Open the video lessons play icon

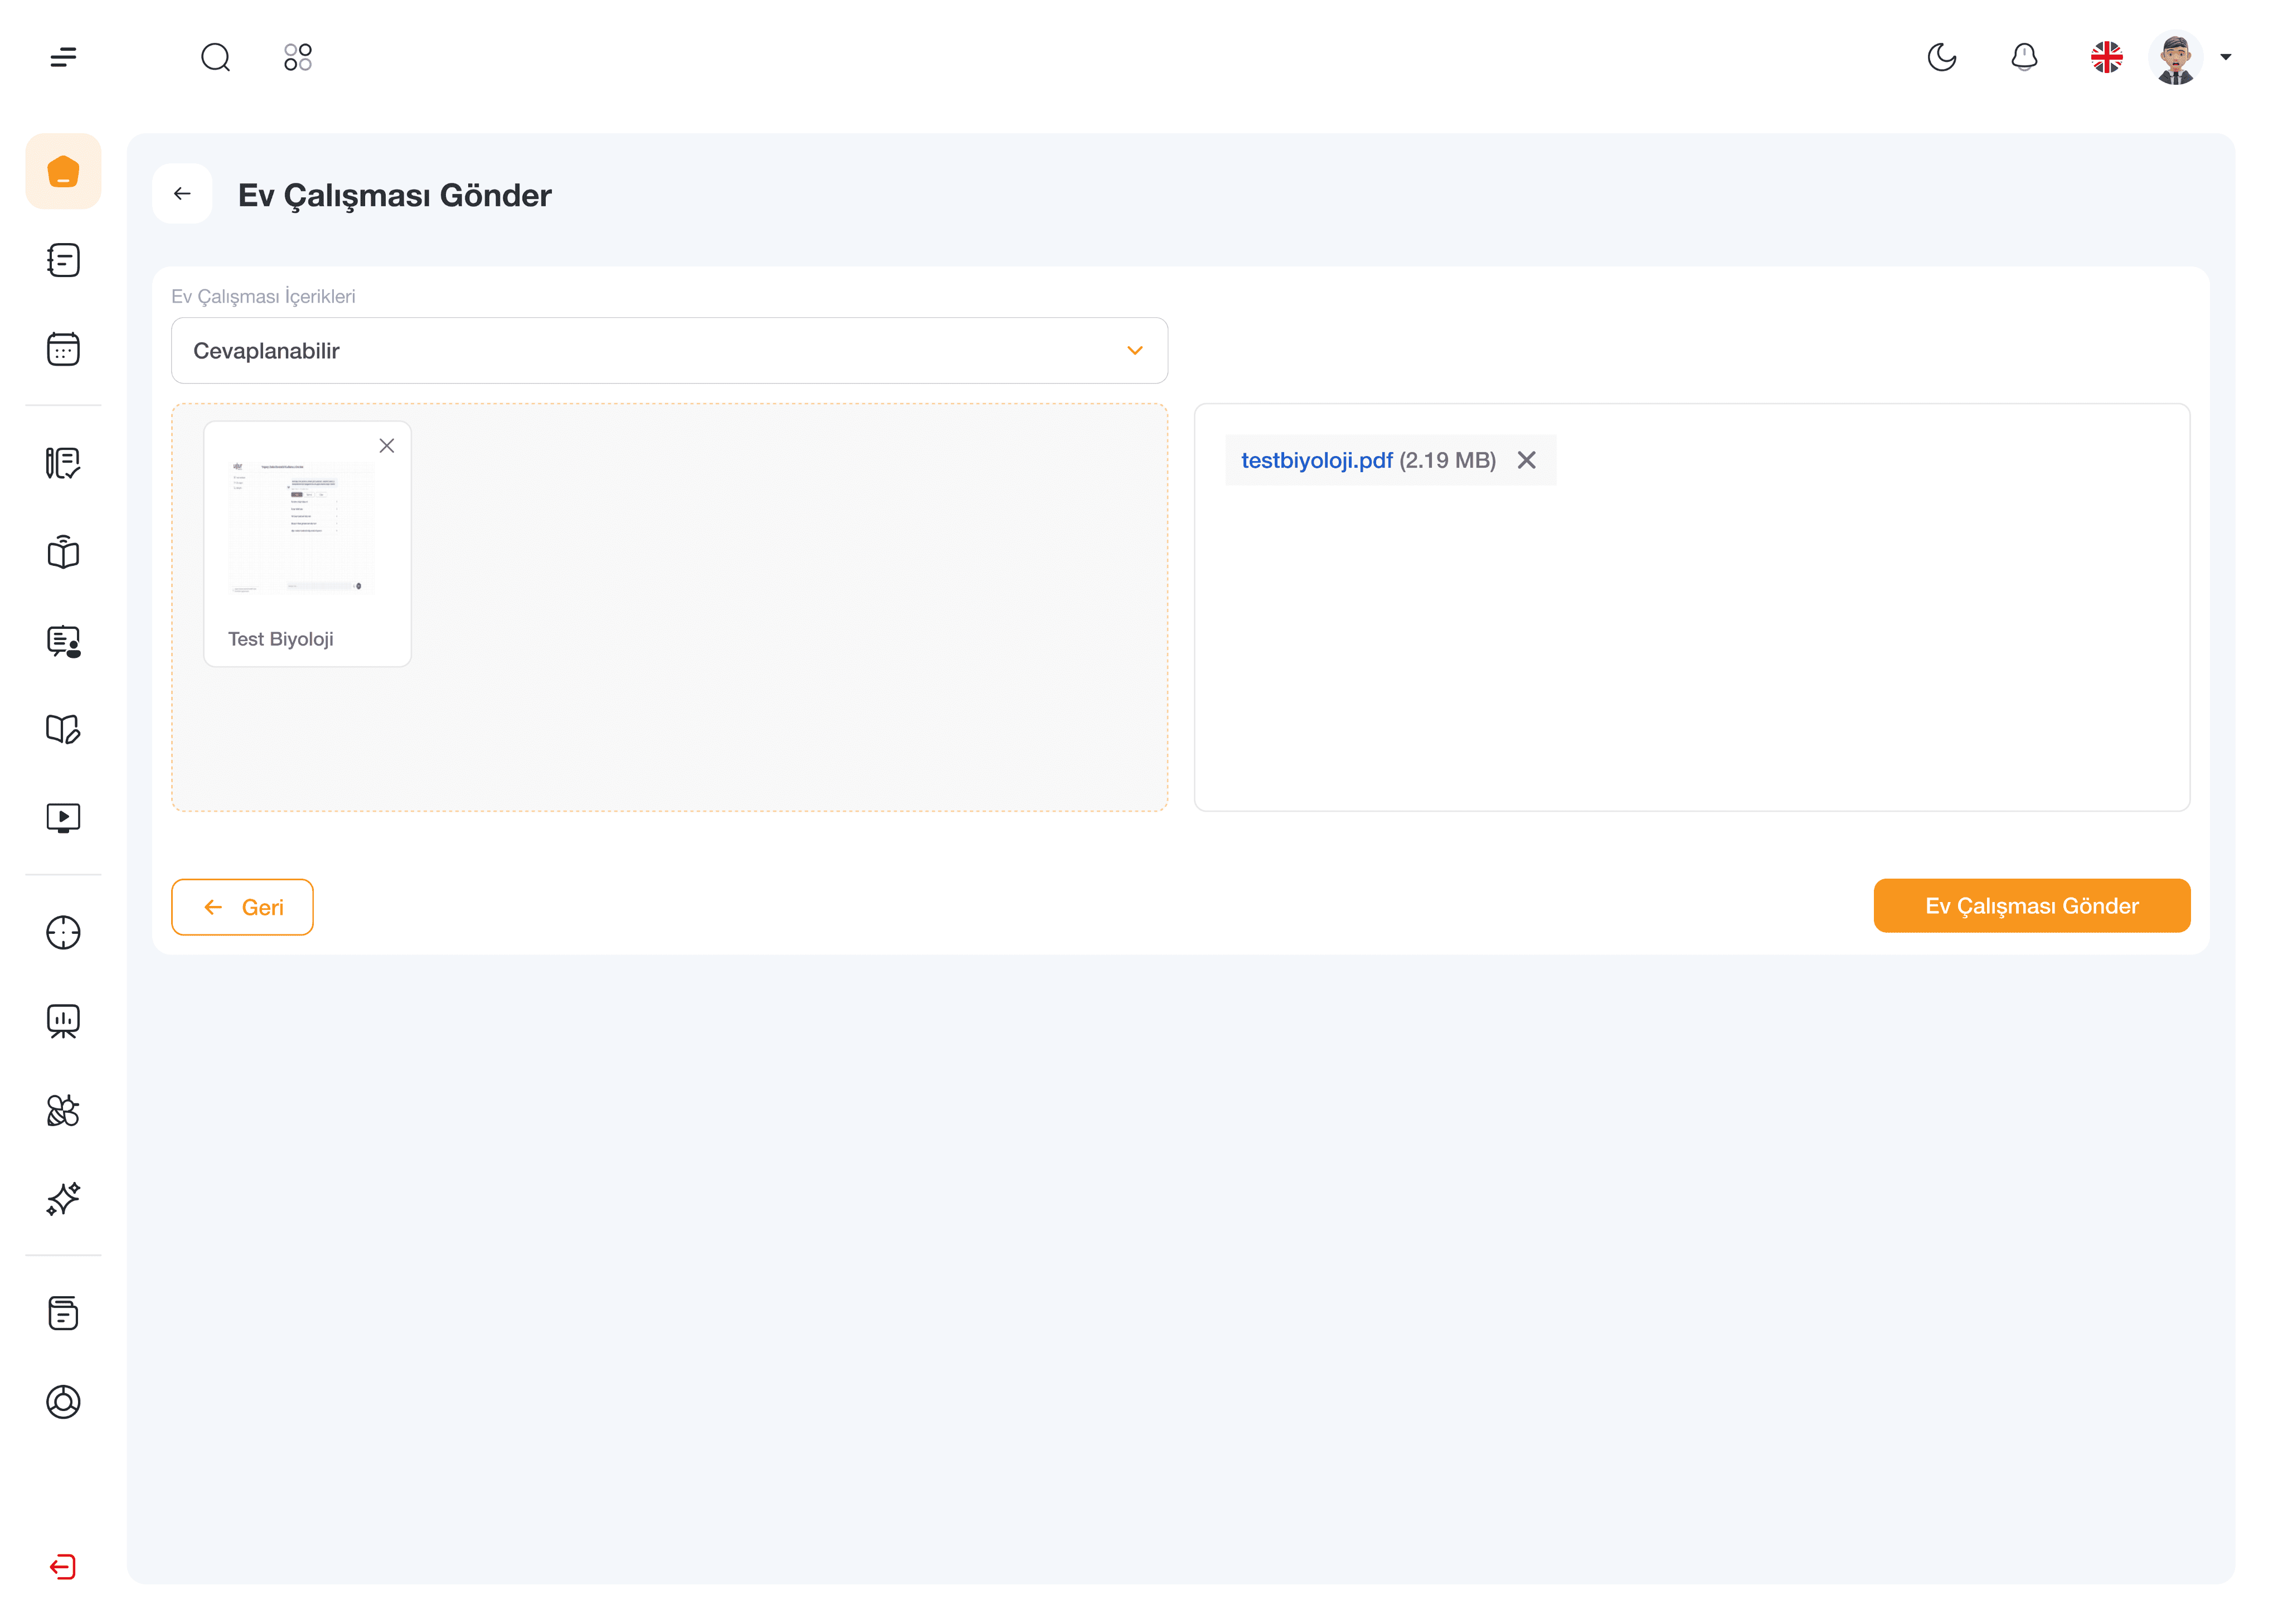point(63,818)
